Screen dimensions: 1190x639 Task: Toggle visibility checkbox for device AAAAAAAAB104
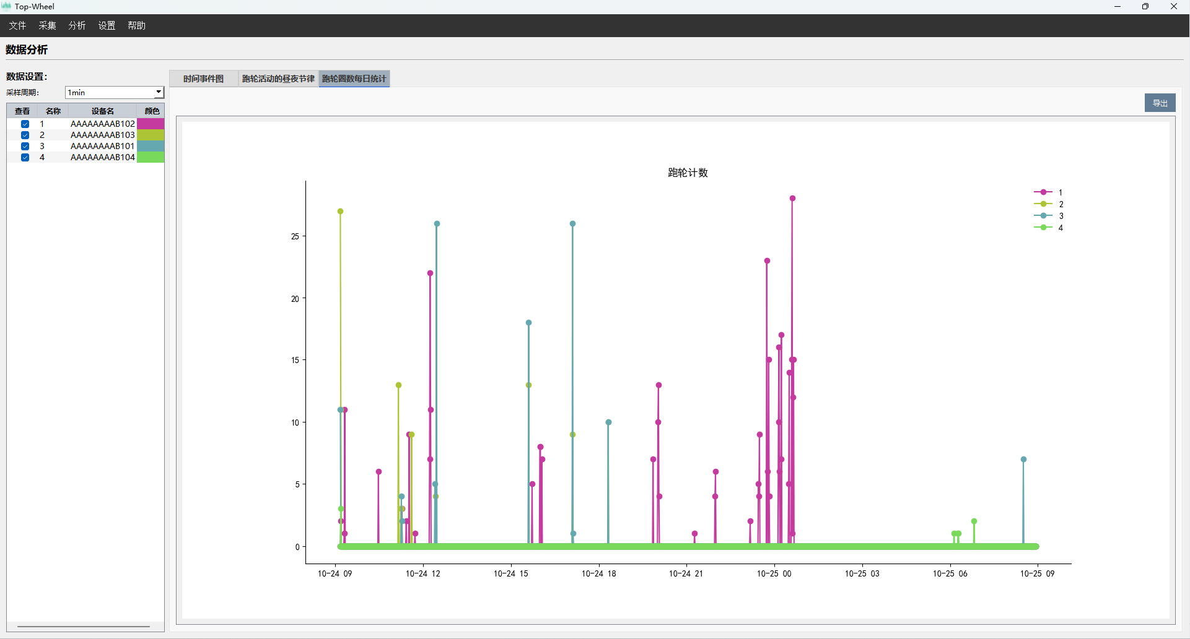click(25, 157)
